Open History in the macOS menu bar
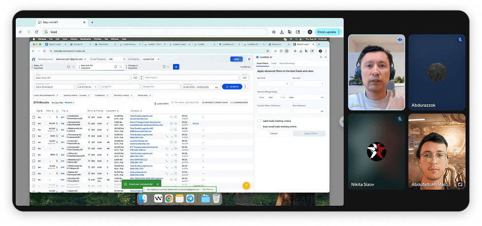 click(x=73, y=39)
